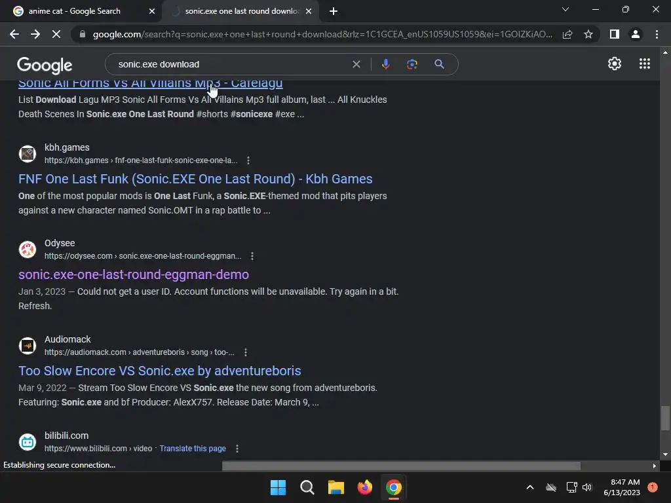The width and height of the screenshot is (671, 503).
Task: Open the Chrome side panel
Action: click(x=615, y=34)
